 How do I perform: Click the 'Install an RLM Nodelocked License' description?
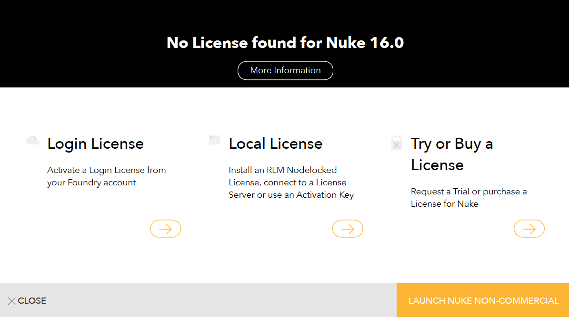pos(291,182)
